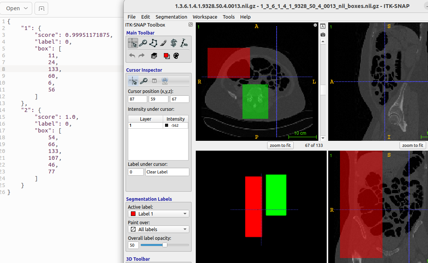Select the Snake segmentation tool
Screen dimensions: 428x263
(x=173, y=43)
